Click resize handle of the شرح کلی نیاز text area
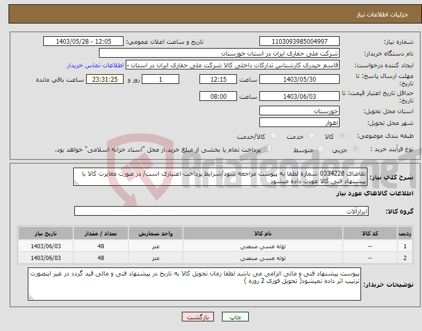Viewport: 422px width, 331px height. [76, 183]
